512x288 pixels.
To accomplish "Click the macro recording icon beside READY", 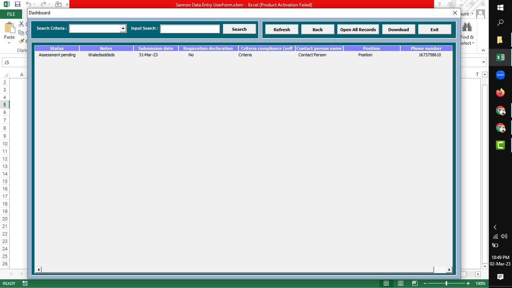I will point(25,283).
